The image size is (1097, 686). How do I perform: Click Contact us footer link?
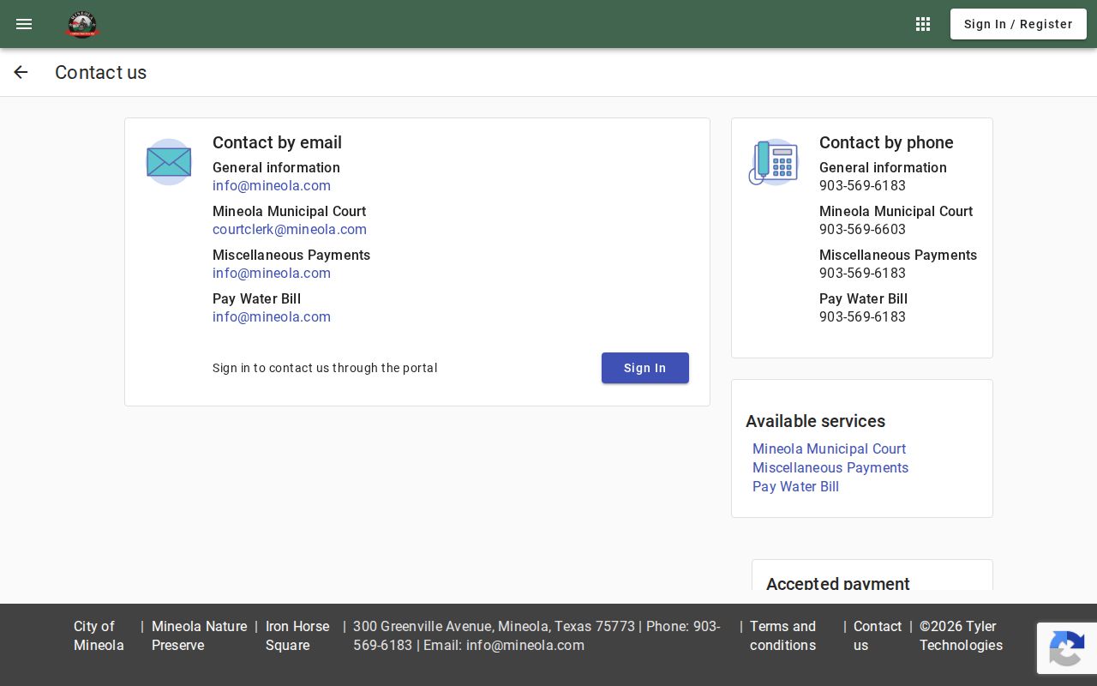pyautogui.click(x=878, y=635)
